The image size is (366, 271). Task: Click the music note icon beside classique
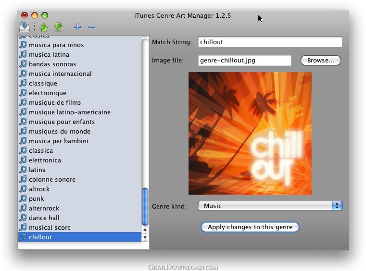(23, 83)
